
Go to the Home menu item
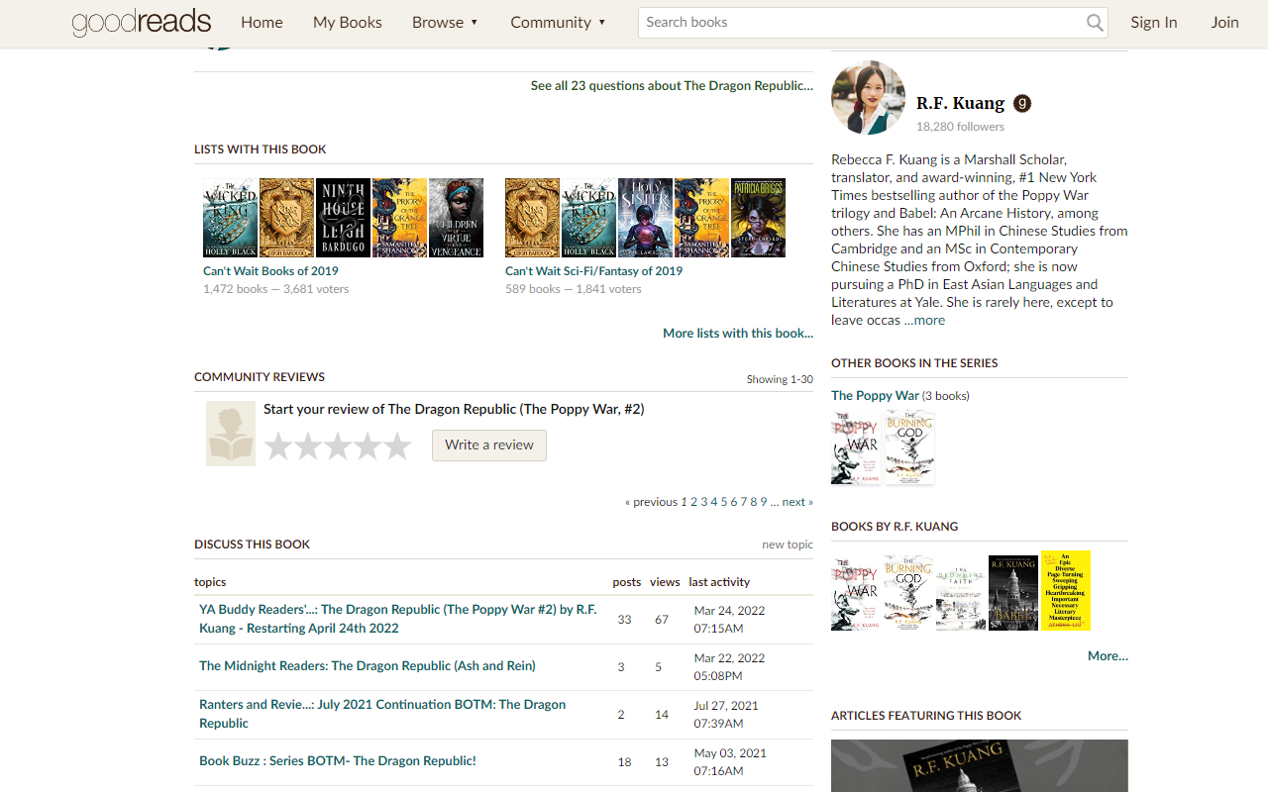click(x=262, y=22)
